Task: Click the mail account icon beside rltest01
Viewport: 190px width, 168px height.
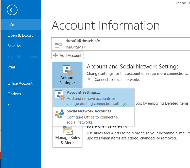Action: tap(58, 44)
